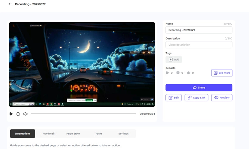249x149 pixels.
Task: Click the Share button
Action: coord(198,87)
